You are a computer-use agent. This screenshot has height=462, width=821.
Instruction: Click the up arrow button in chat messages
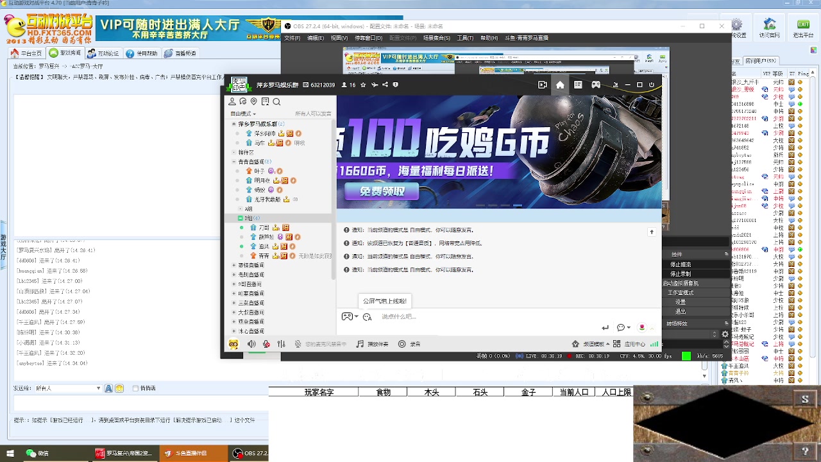click(x=652, y=232)
